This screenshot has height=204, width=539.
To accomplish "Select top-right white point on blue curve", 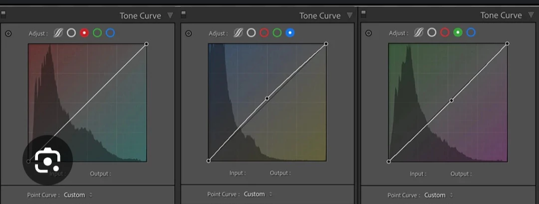I will (326, 44).
